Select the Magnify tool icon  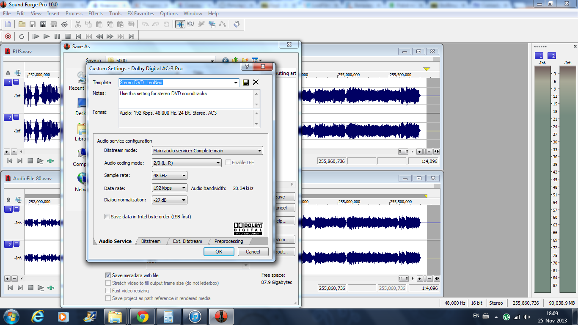(191, 24)
